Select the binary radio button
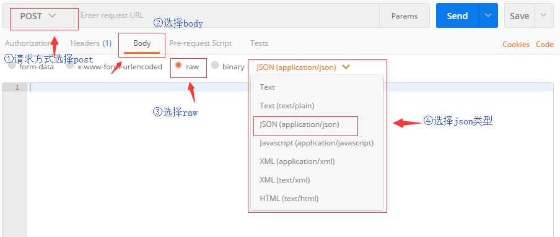This screenshot has height=237, width=560. tap(215, 66)
